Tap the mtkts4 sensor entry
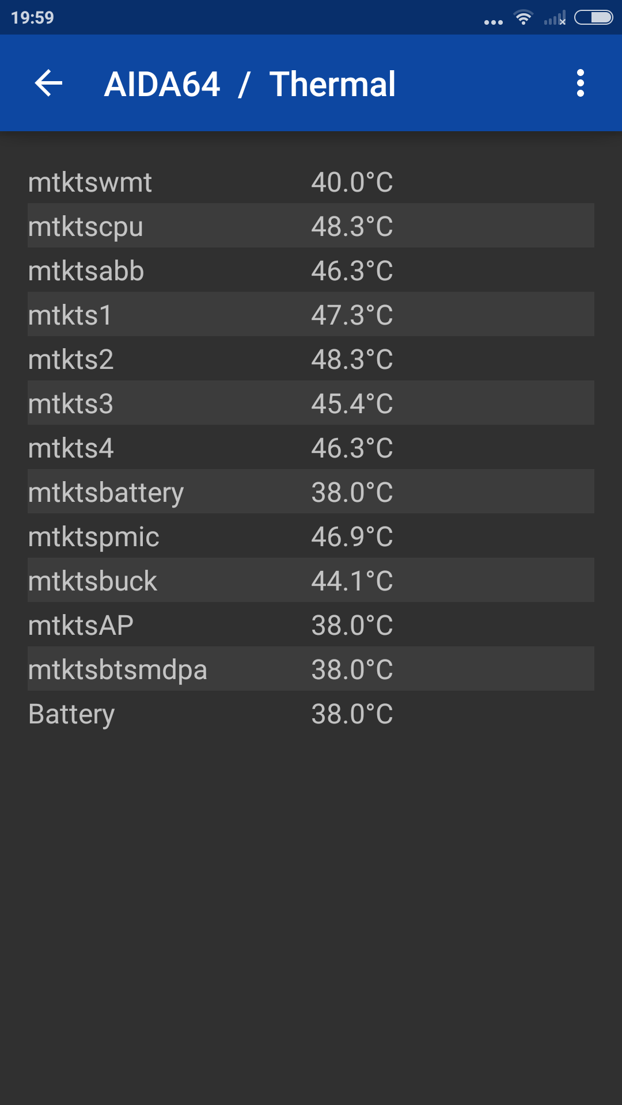Screen dimensions: 622x1105 click(311, 448)
